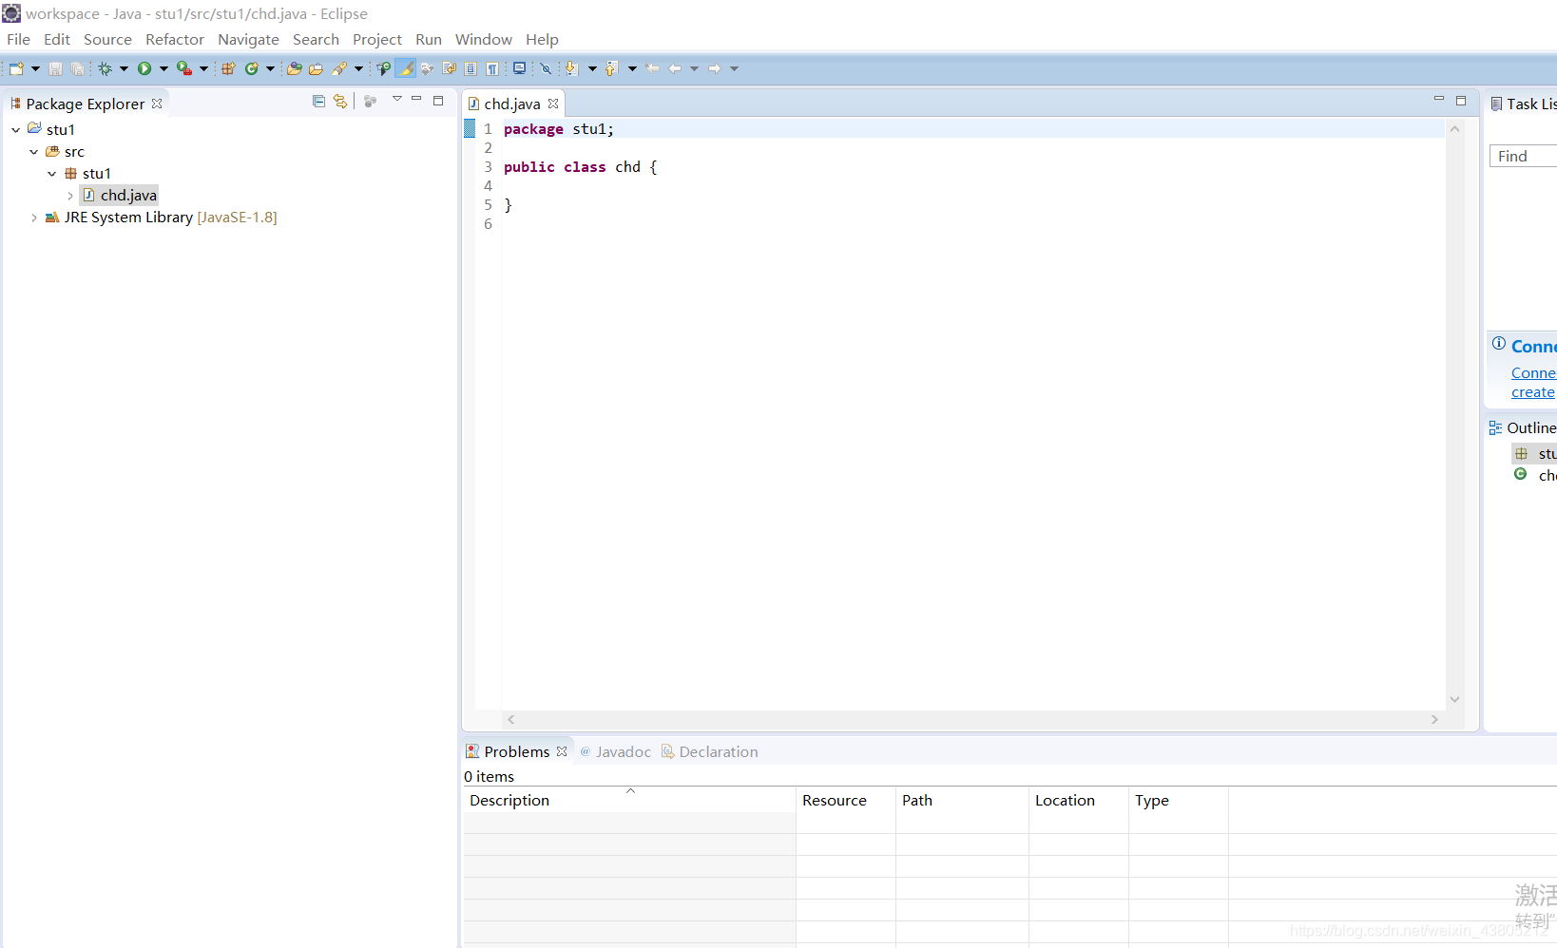Open the New wizard dropdown arrow
The image size is (1557, 948).
(35, 68)
